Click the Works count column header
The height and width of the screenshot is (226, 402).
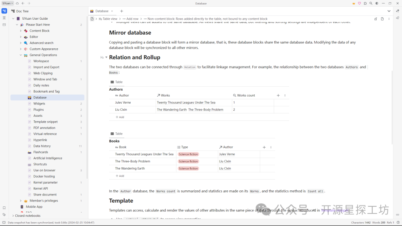tap(253, 96)
